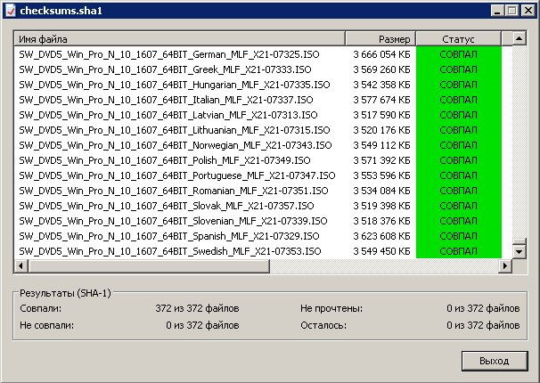Click size value 3 518 376 КБ

[382, 221]
